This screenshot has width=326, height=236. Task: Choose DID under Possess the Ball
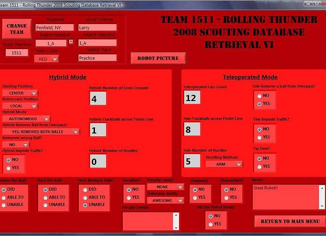coord(3,190)
